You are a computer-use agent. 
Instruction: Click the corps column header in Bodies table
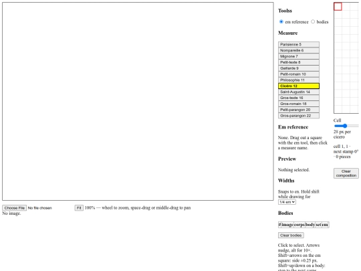pyautogui.click(x=299, y=225)
